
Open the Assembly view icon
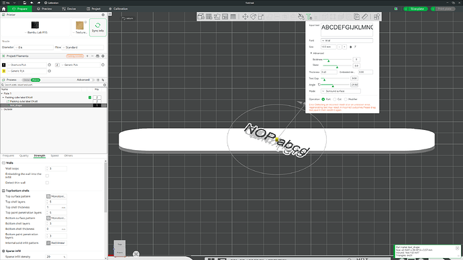click(x=376, y=17)
